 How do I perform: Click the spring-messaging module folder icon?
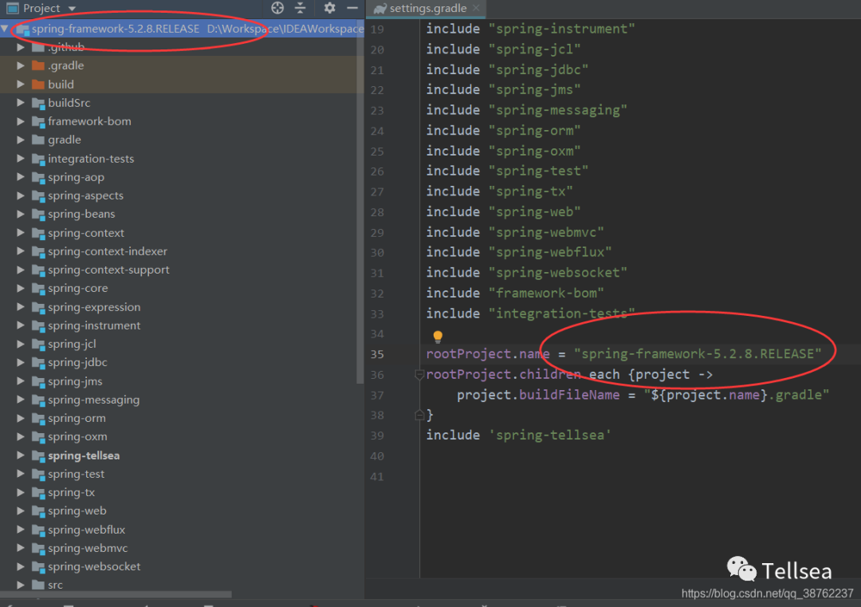pos(38,400)
